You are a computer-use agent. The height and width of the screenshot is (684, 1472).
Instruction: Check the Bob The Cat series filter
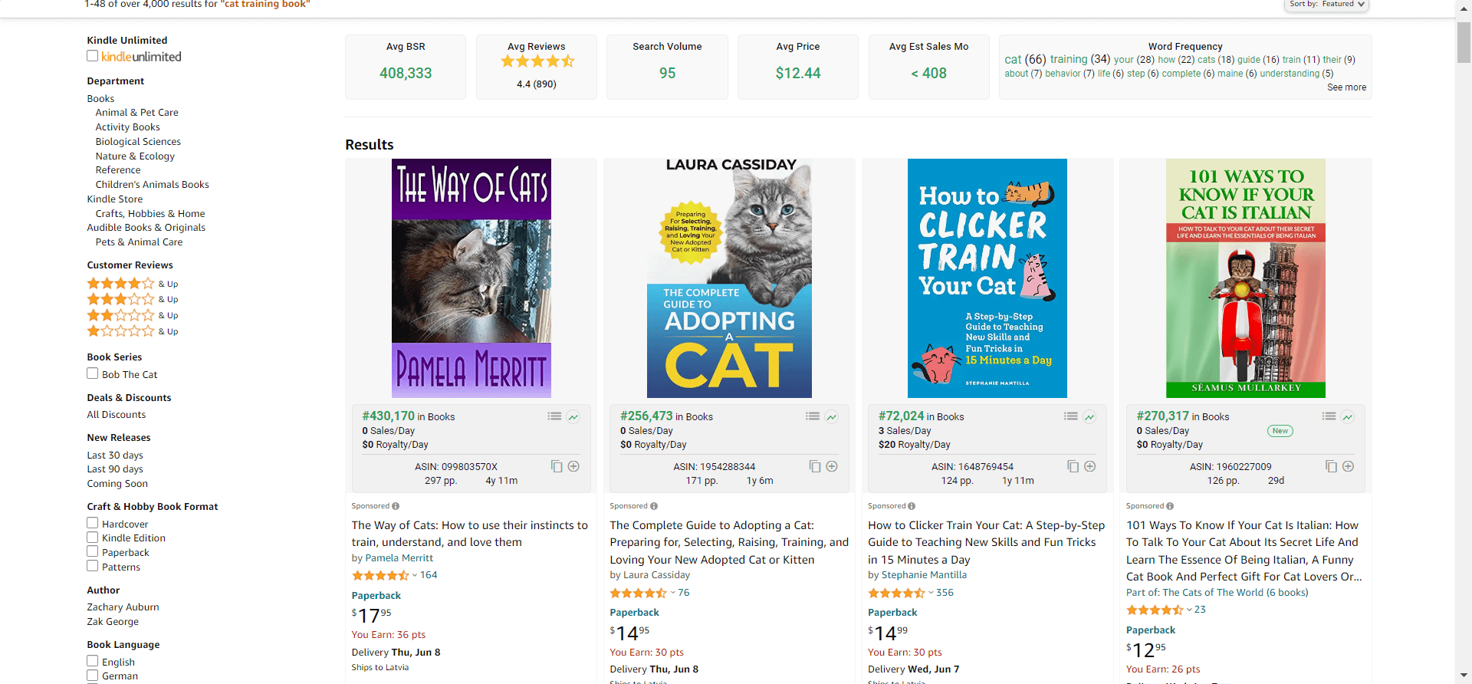[93, 373]
